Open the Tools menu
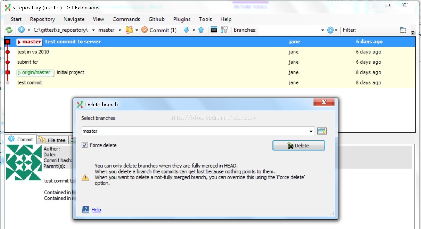Viewport: 421px width, 229px height. (205, 19)
